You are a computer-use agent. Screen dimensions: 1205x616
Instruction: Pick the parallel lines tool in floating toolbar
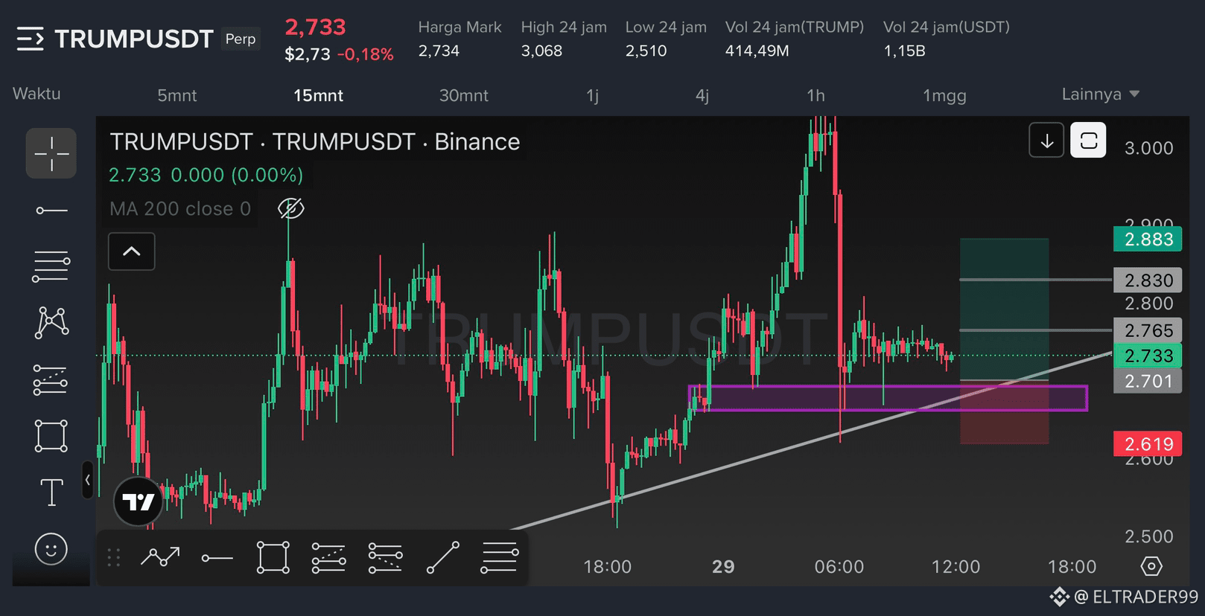pos(499,557)
